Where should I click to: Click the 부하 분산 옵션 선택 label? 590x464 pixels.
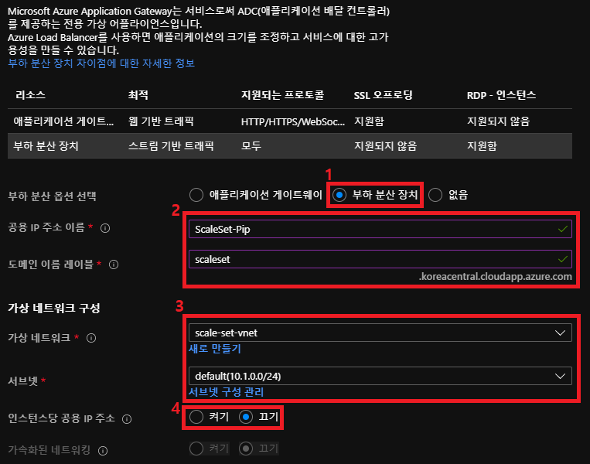pyautogui.click(x=52, y=196)
